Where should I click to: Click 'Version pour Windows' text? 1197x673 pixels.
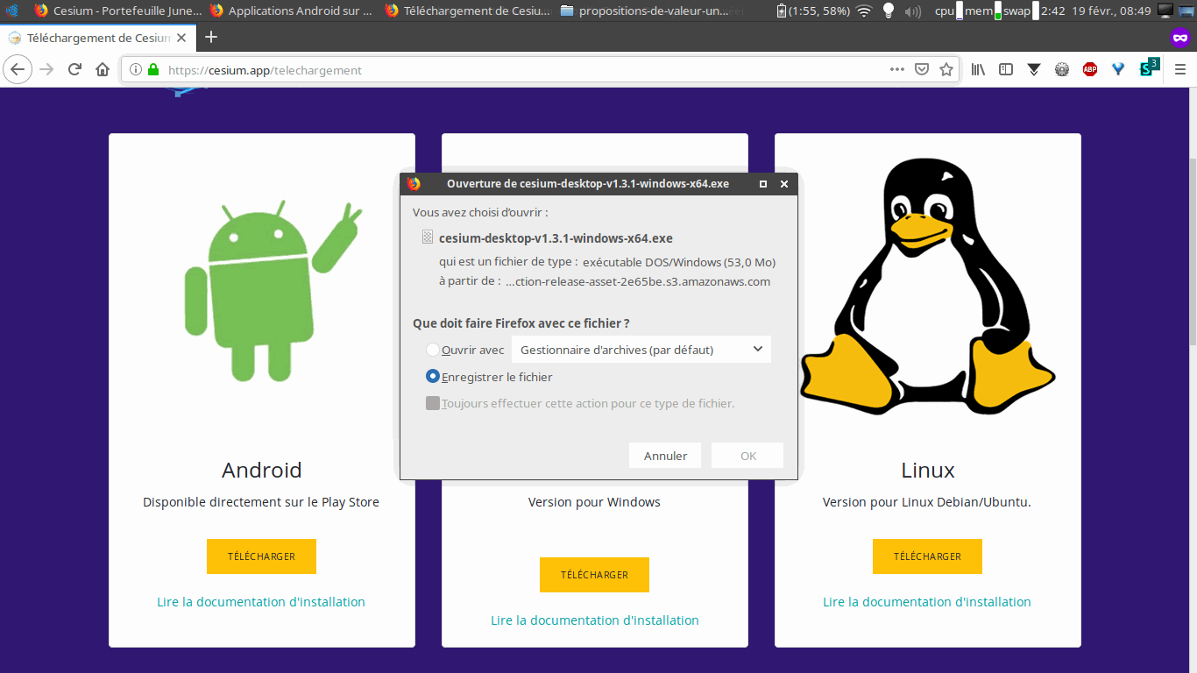coord(594,502)
